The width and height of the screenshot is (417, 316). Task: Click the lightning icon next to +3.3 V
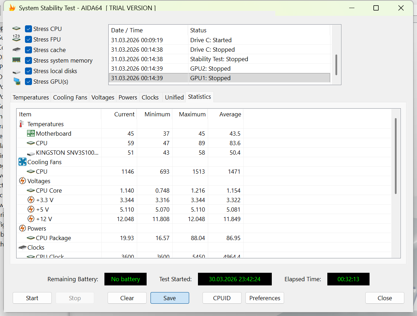31,200
